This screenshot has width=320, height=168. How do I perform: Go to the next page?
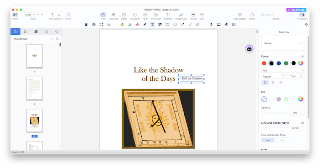coord(59,15)
